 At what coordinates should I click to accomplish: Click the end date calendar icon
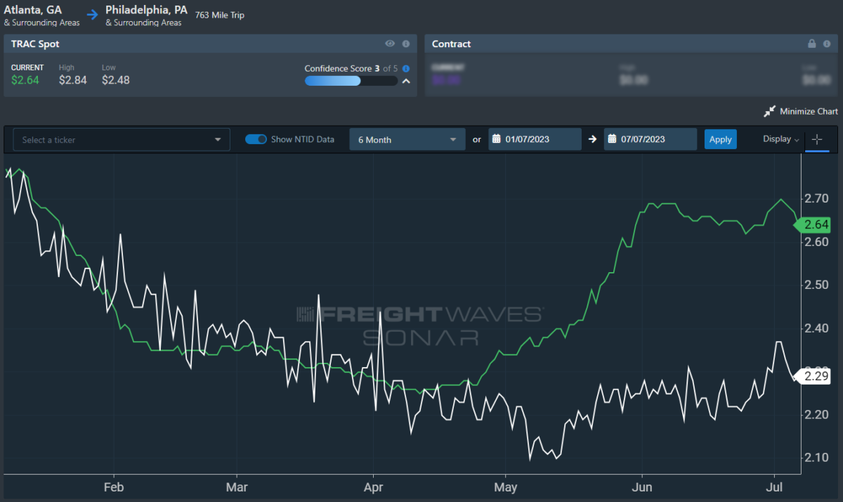(x=612, y=139)
